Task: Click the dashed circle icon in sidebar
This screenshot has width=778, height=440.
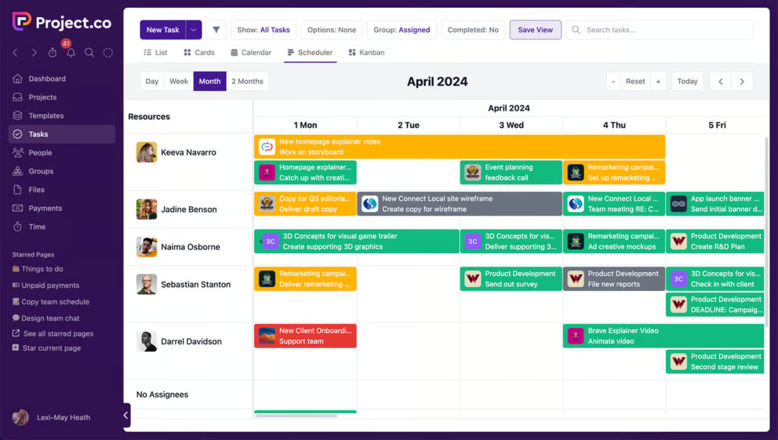Action: pyautogui.click(x=108, y=53)
